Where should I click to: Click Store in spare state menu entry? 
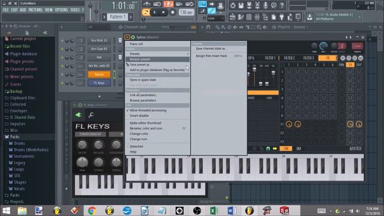[x=157, y=80]
